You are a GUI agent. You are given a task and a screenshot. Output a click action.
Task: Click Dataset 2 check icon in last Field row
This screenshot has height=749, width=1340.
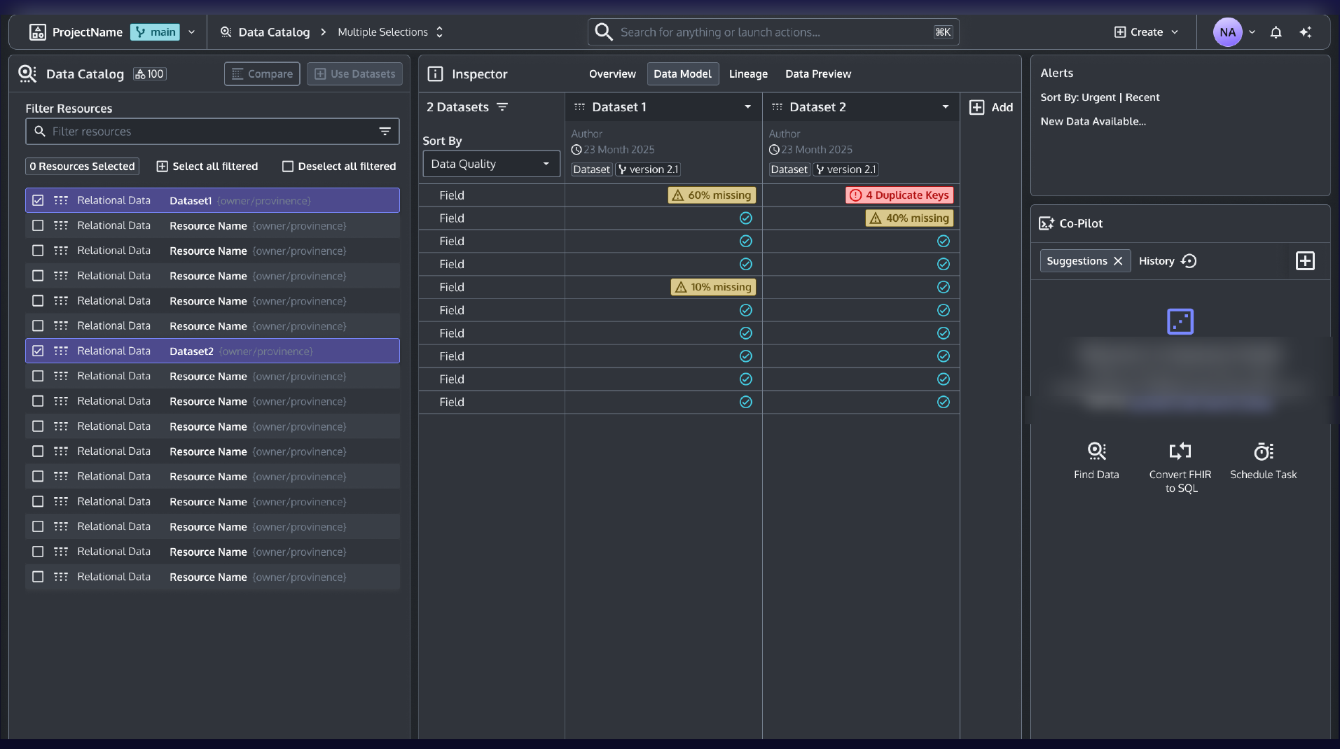tap(944, 402)
